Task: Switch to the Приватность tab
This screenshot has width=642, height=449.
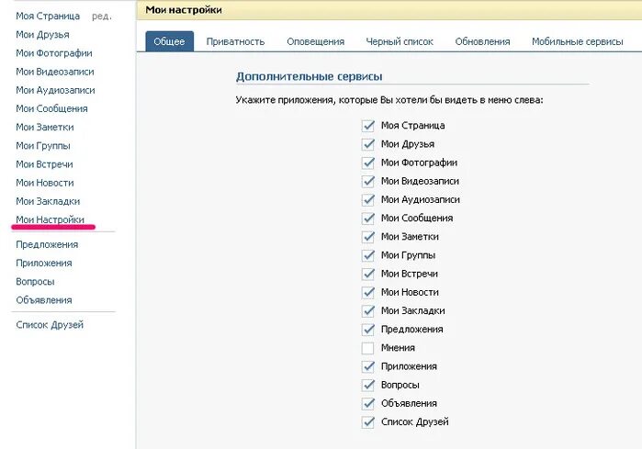Action: coord(235,41)
